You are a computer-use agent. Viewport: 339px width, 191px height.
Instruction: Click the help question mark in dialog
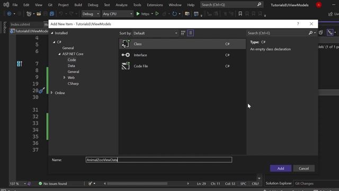[298, 24]
